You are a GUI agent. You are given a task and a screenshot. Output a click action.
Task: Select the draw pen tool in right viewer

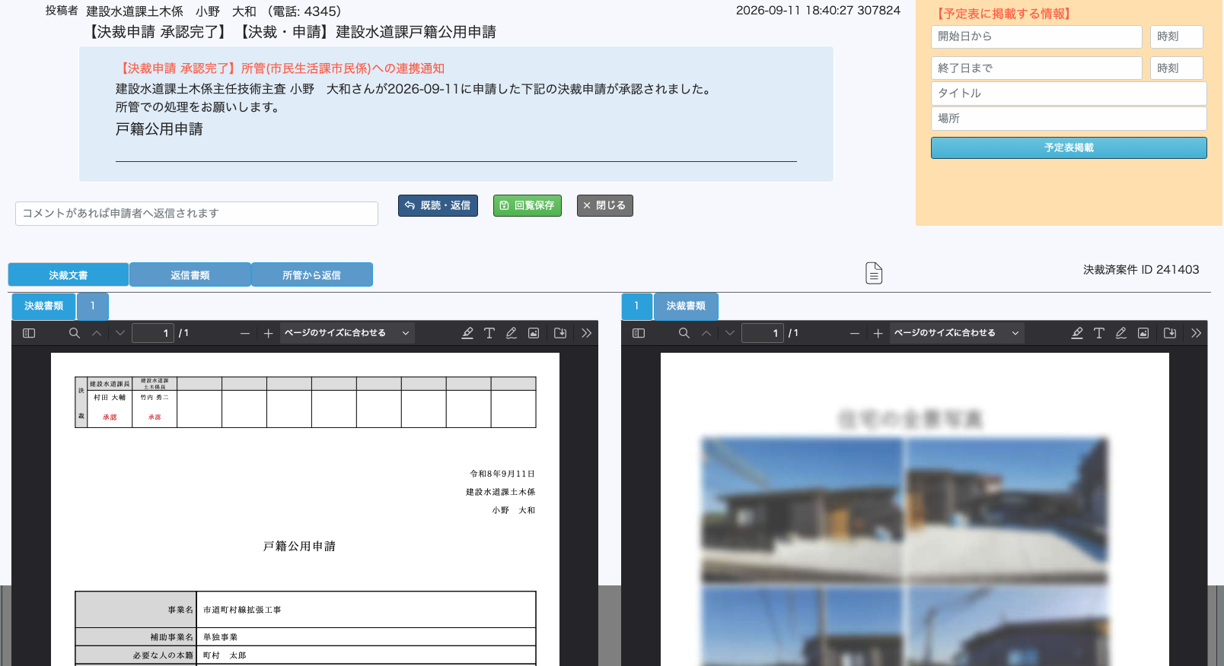point(1121,333)
